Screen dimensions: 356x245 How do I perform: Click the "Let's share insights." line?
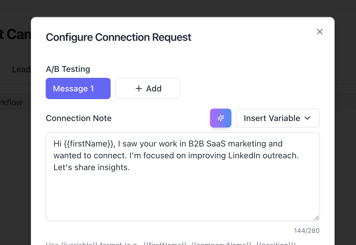pyautogui.click(x=92, y=167)
